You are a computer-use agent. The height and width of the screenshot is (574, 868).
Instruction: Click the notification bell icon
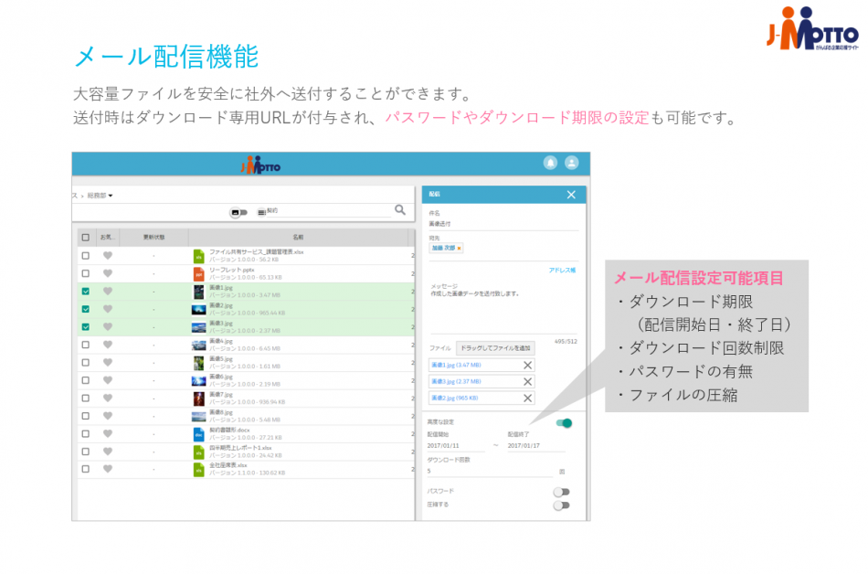[550, 163]
